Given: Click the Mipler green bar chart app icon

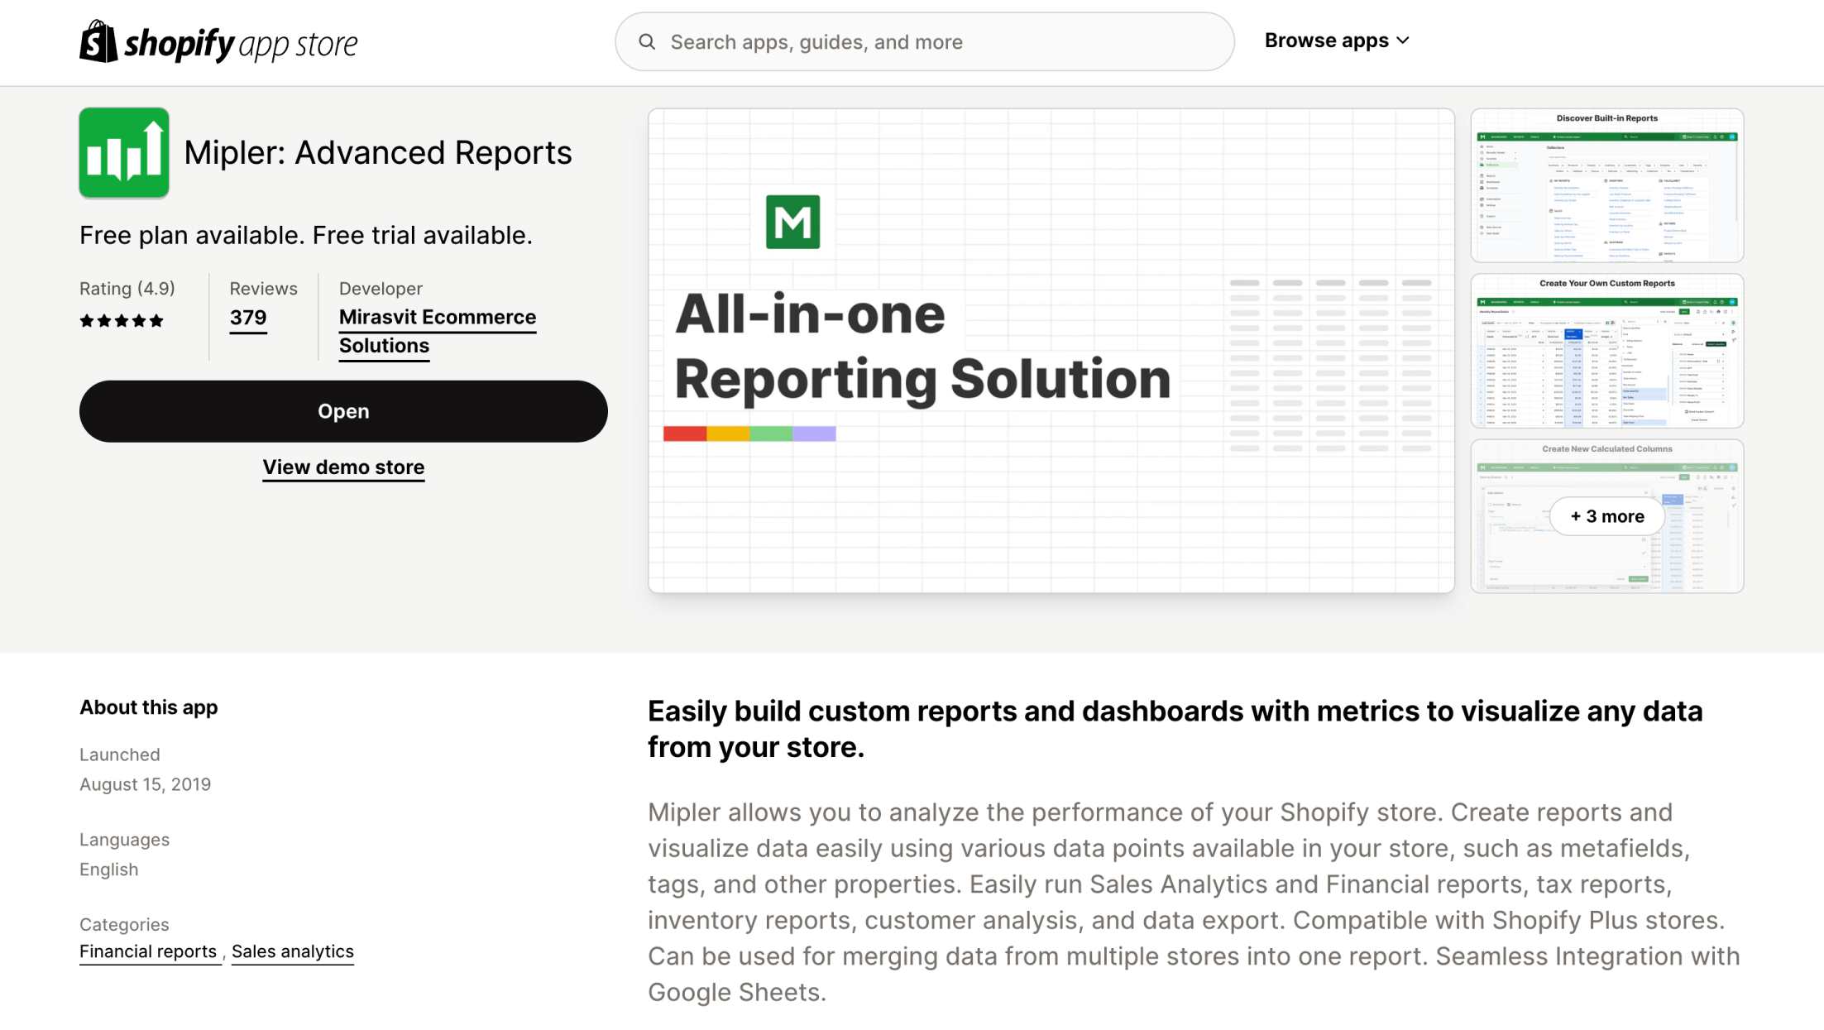Looking at the screenshot, I should (124, 153).
